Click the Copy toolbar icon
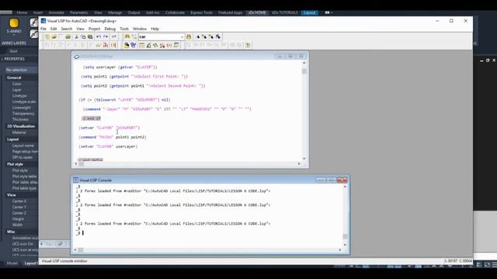 83,36
